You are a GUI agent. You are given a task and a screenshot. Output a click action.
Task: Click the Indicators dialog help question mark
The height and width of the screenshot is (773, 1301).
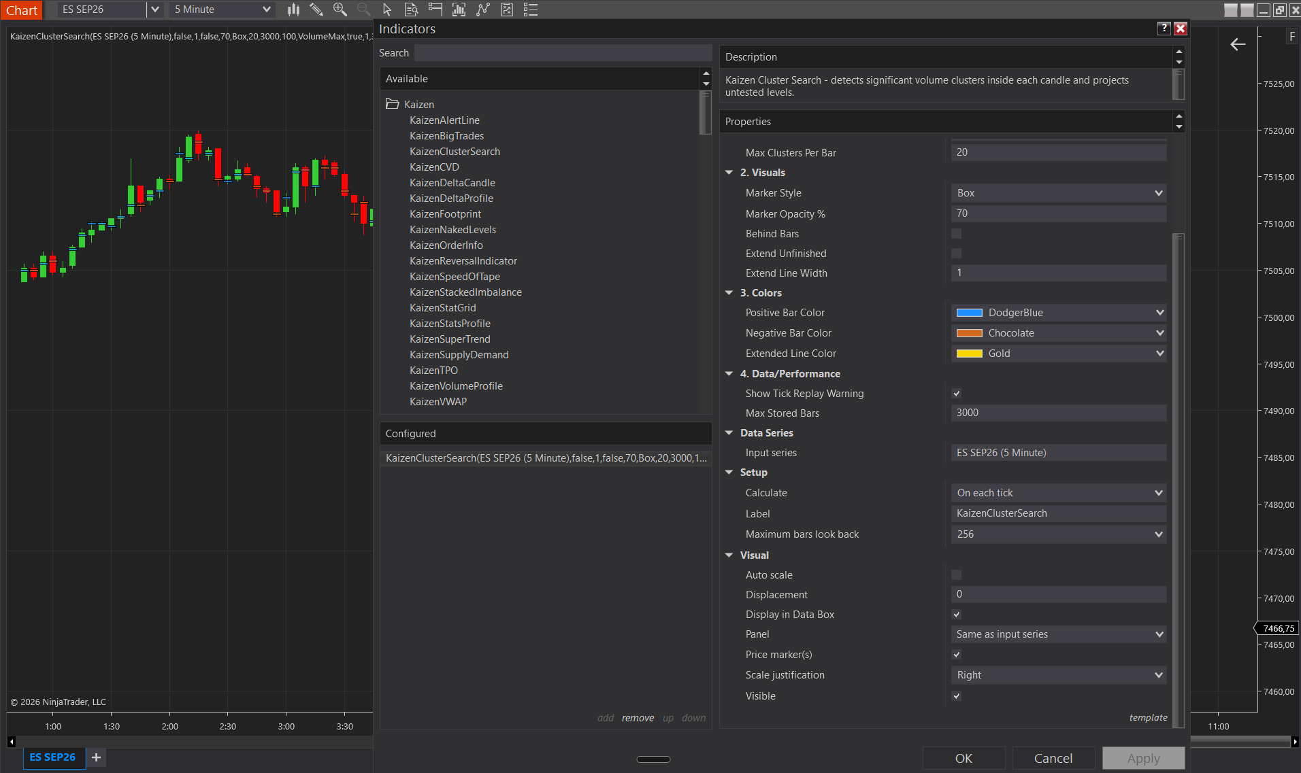click(1164, 28)
